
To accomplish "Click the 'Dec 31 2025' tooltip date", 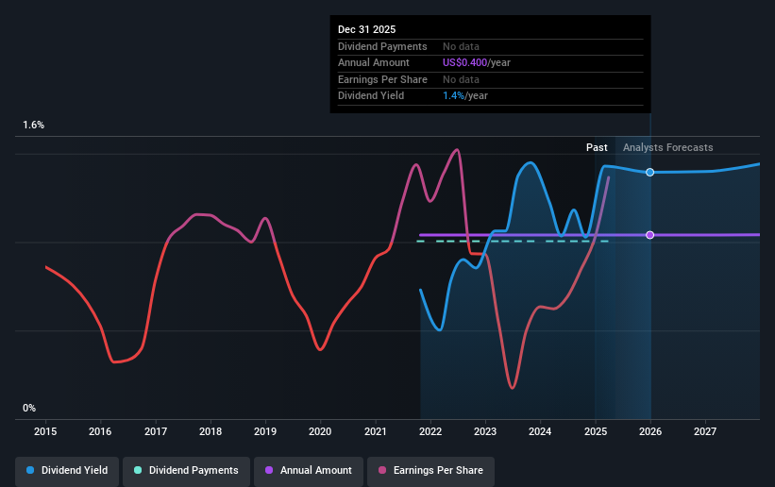I will [x=367, y=29].
